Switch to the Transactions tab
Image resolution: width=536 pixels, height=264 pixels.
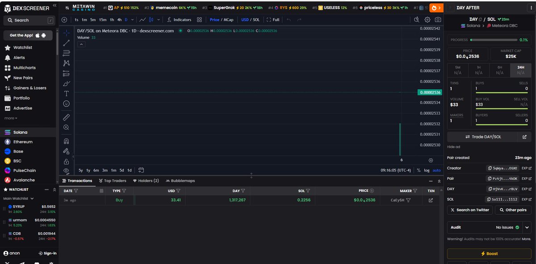pyautogui.click(x=77, y=181)
